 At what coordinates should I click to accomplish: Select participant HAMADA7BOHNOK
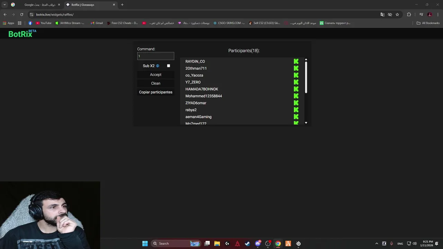pyautogui.click(x=202, y=89)
